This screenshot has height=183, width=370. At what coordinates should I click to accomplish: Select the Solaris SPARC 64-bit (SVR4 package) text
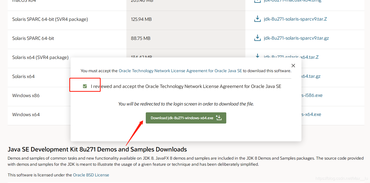50,19
